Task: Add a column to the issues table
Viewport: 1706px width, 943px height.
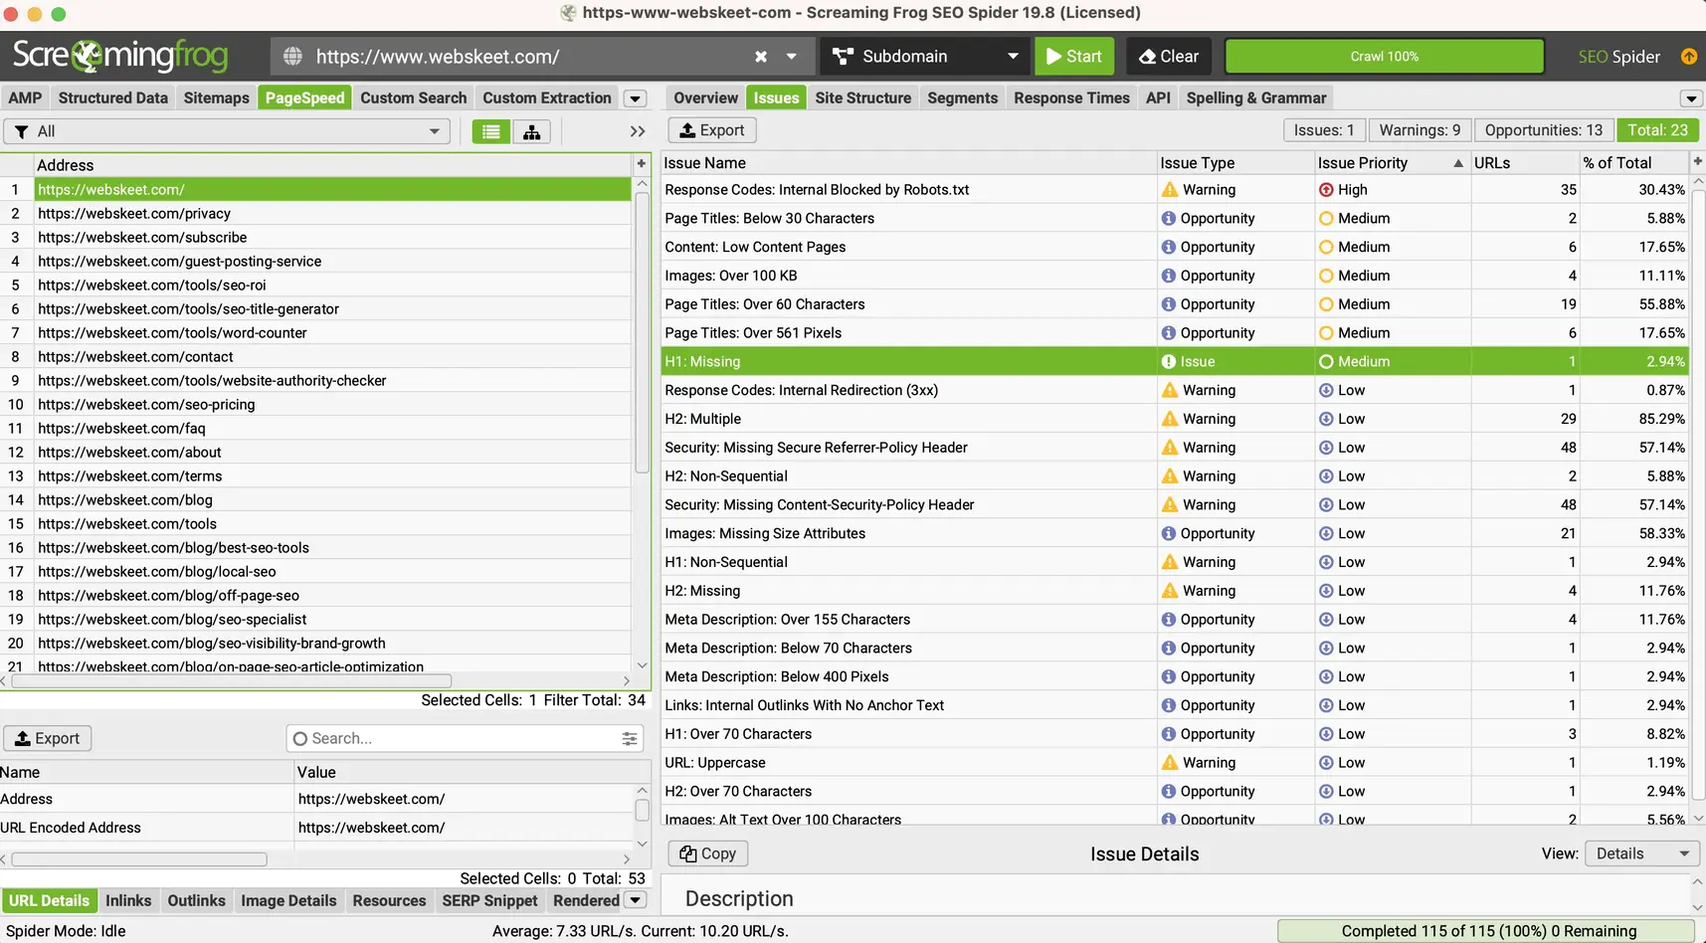Action: (1698, 161)
